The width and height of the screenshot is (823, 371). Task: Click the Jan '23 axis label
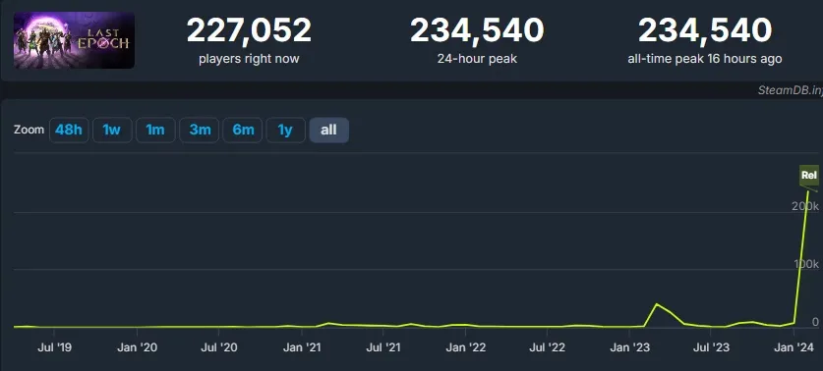click(630, 346)
